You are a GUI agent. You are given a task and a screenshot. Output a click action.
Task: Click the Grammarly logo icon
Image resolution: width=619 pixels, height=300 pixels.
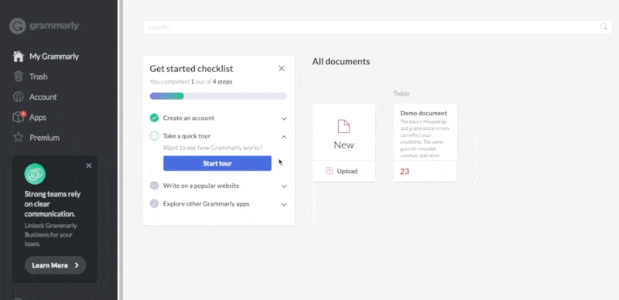(17, 26)
